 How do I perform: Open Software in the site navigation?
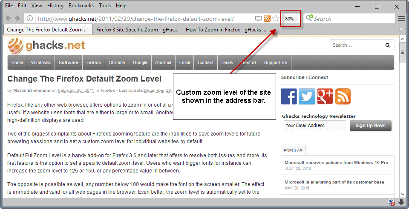coord(69,62)
